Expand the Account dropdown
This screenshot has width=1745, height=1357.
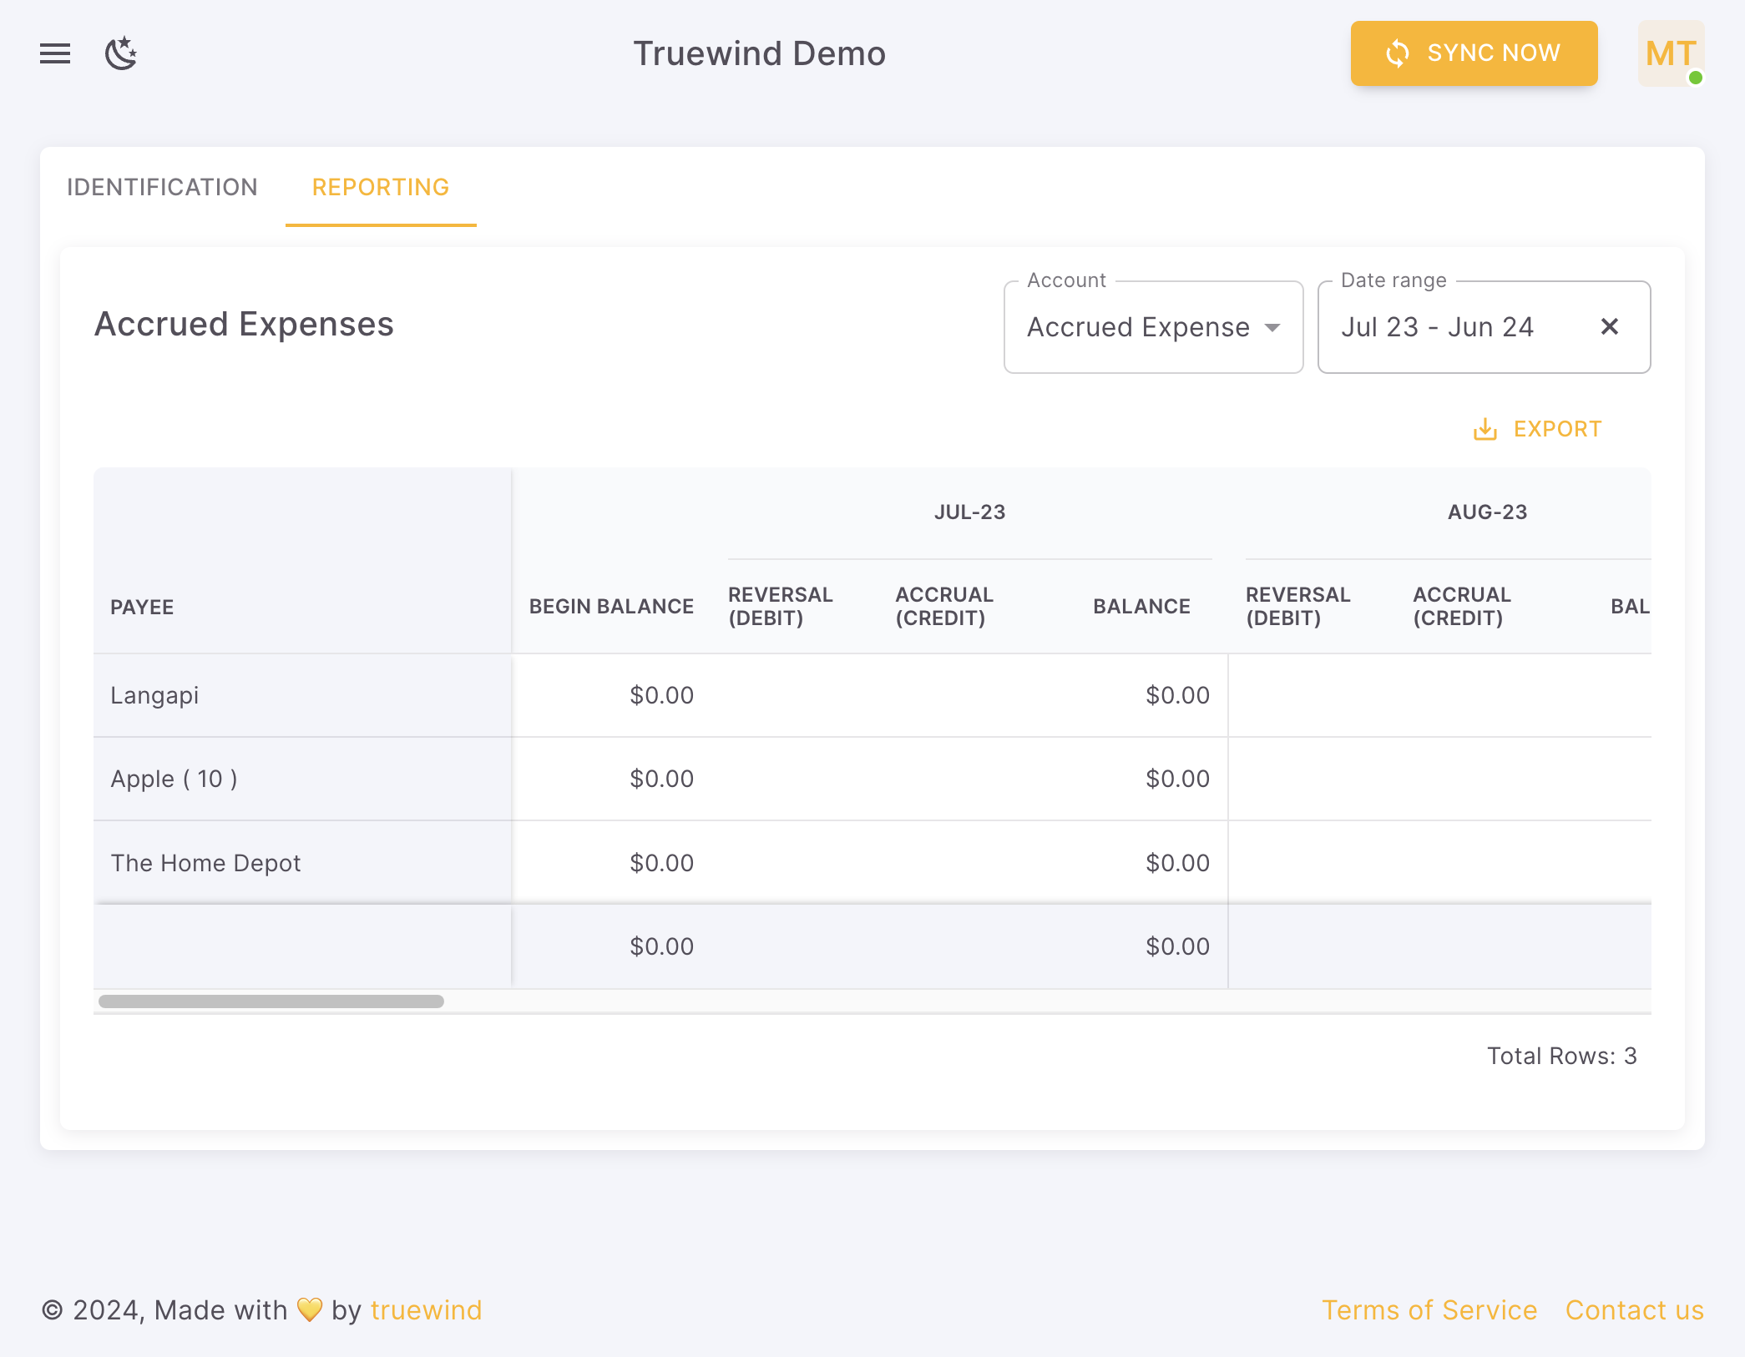pyautogui.click(x=1153, y=327)
